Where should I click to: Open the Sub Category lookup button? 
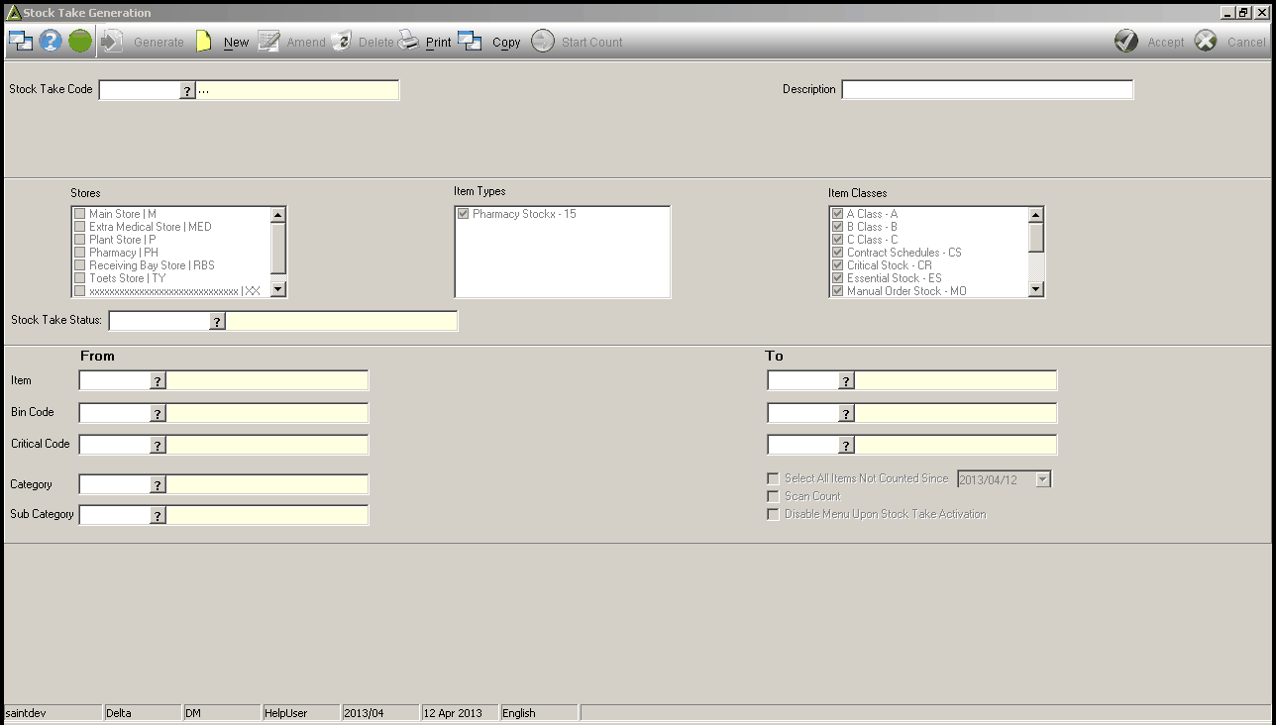click(x=158, y=515)
